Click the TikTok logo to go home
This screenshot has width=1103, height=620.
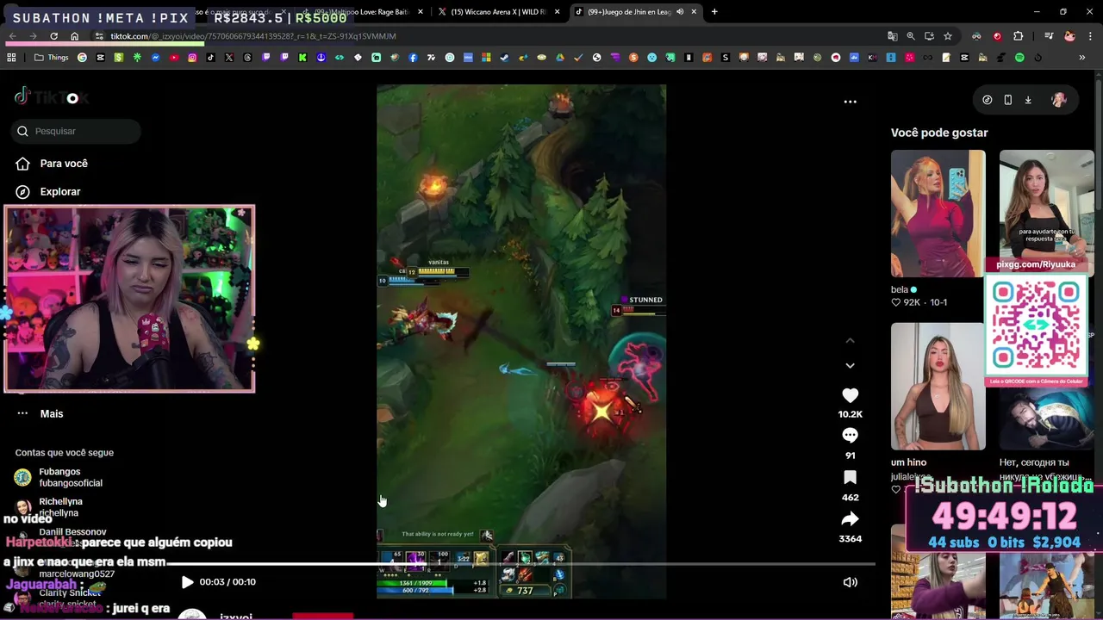click(52, 97)
